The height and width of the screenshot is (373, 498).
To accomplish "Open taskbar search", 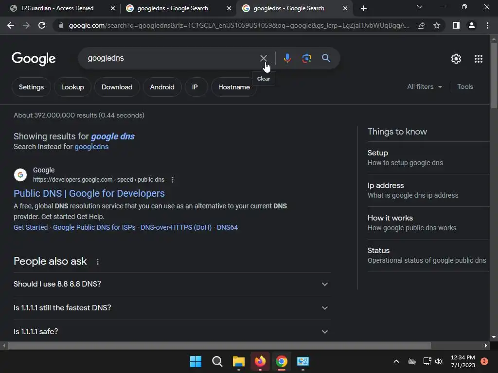I will (x=217, y=361).
